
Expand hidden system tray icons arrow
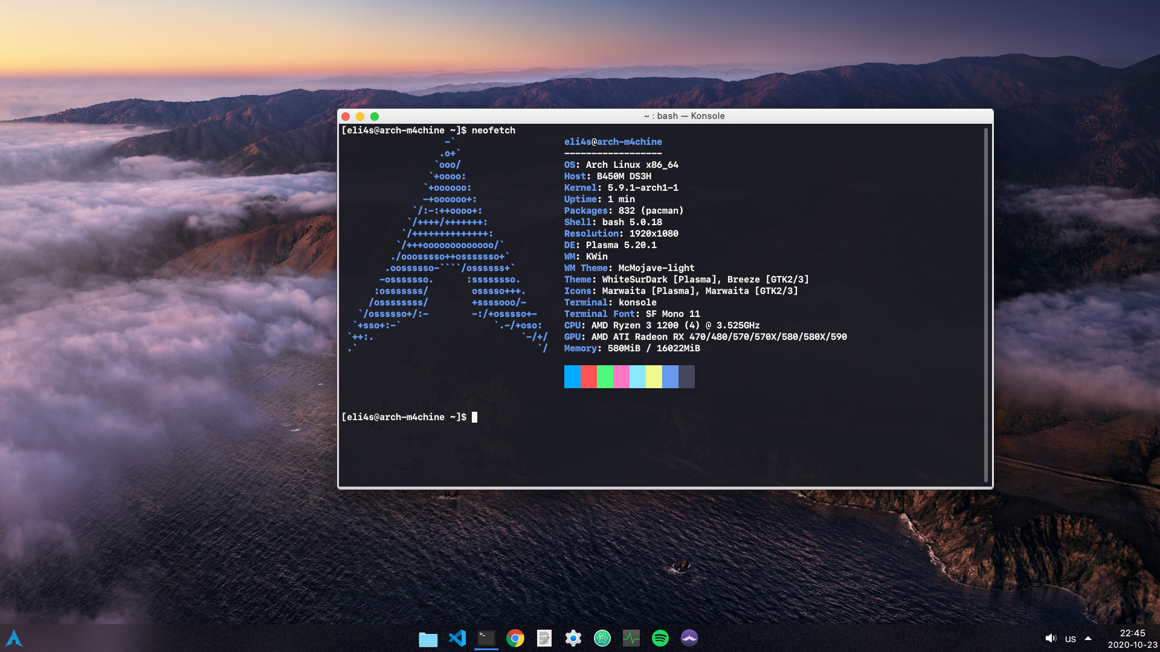[1088, 638]
